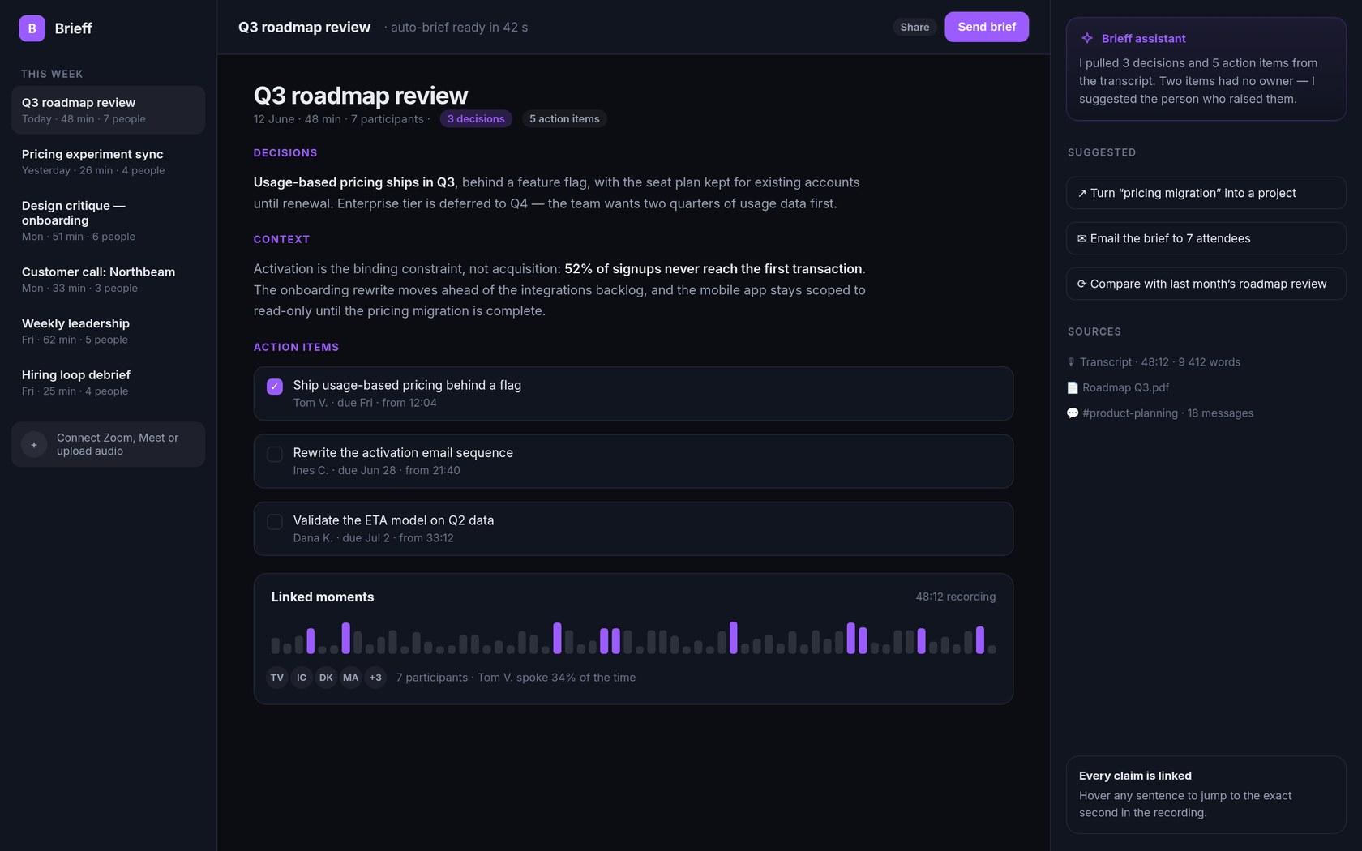Open the Q3 roadmap review meeting
This screenshot has height=851, width=1362.
108,110
